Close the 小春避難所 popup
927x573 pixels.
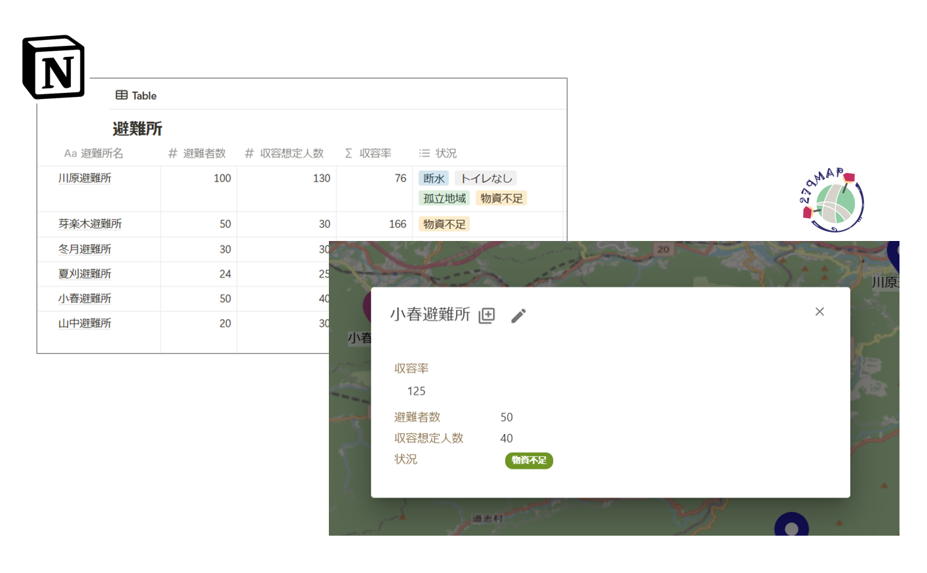tap(820, 311)
